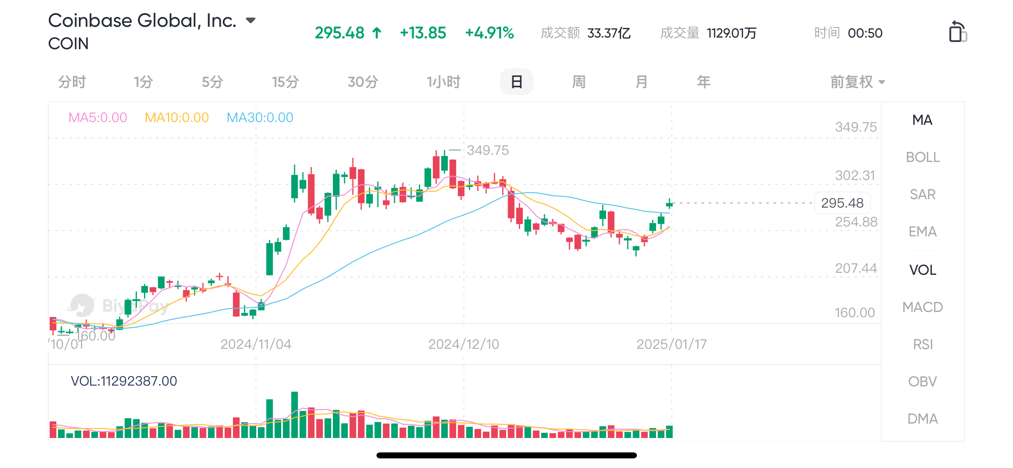Select the OBV indicator
1013x468 pixels.
pyautogui.click(x=922, y=382)
